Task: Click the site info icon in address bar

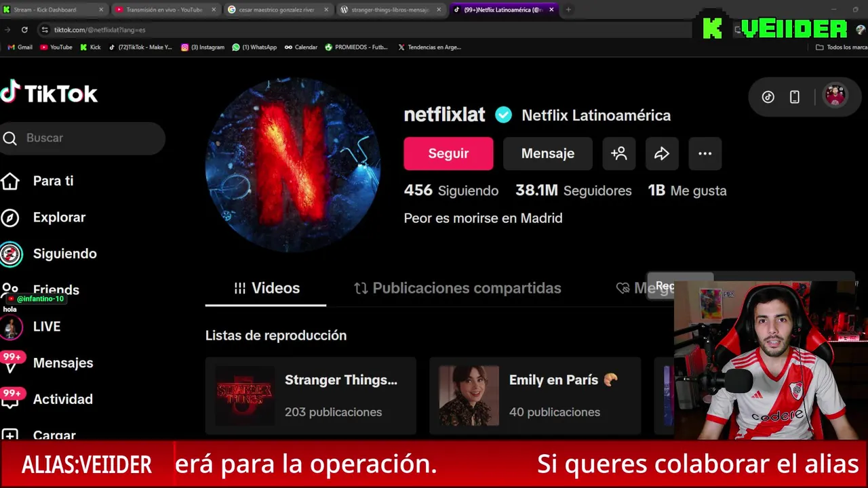Action: [x=45, y=30]
